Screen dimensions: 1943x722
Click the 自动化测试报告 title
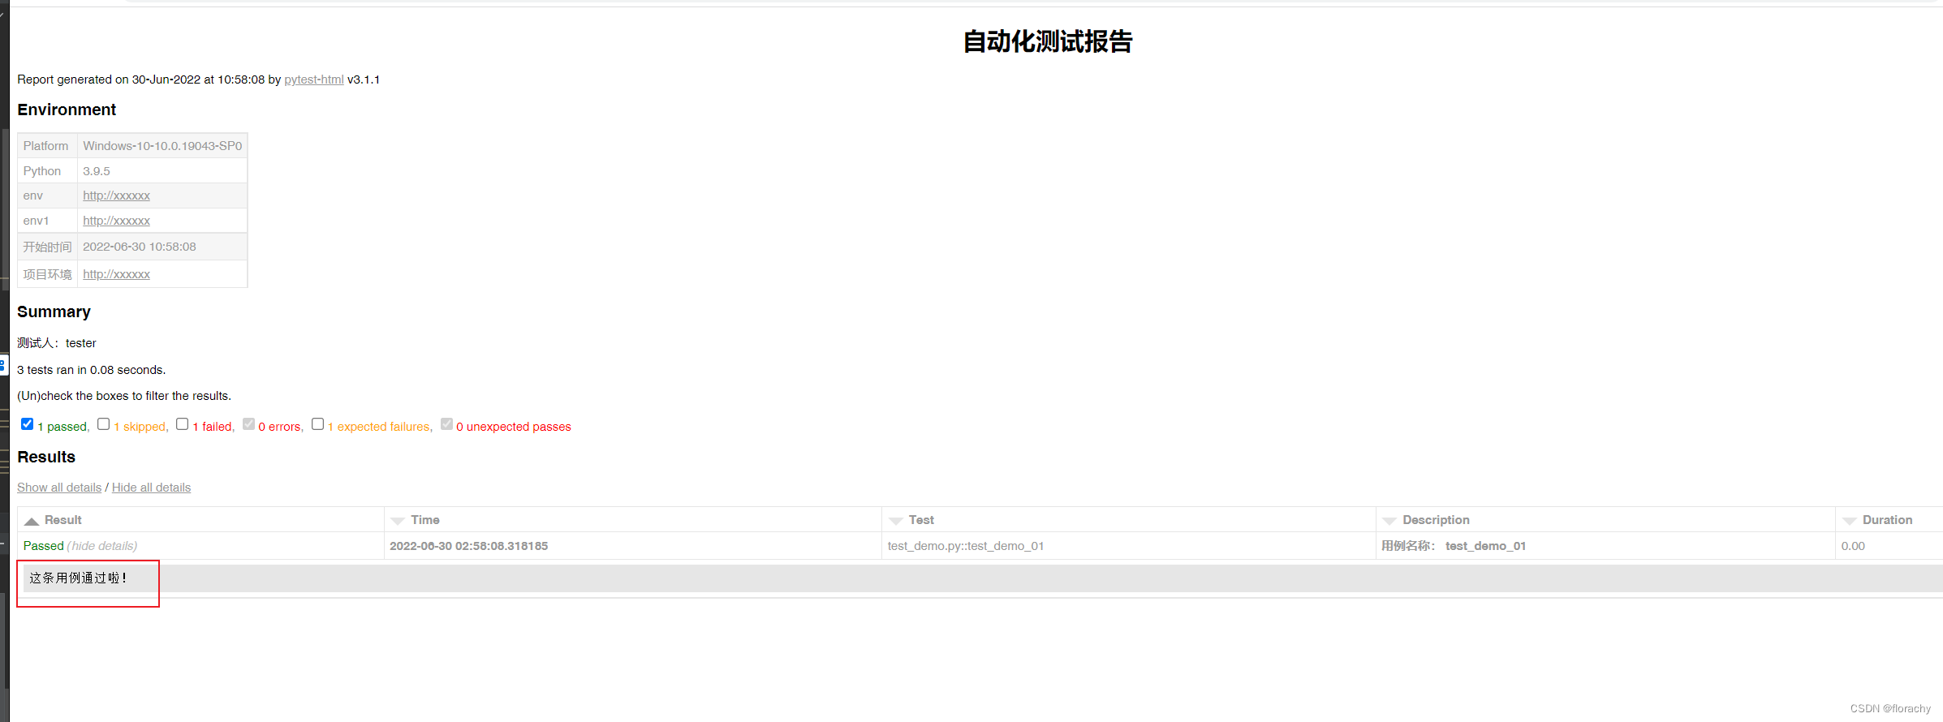click(x=1048, y=41)
